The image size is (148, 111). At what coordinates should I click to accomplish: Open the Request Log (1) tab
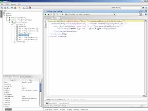[64, 103]
